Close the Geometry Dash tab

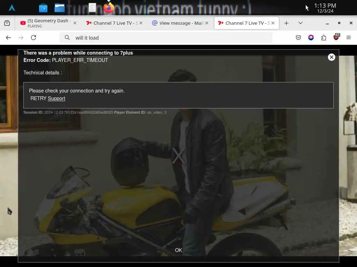click(x=75, y=23)
